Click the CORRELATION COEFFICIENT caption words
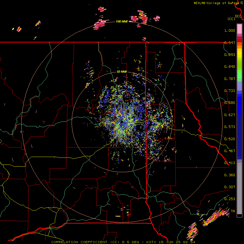This screenshot has height=244, width=244. tap(79, 242)
